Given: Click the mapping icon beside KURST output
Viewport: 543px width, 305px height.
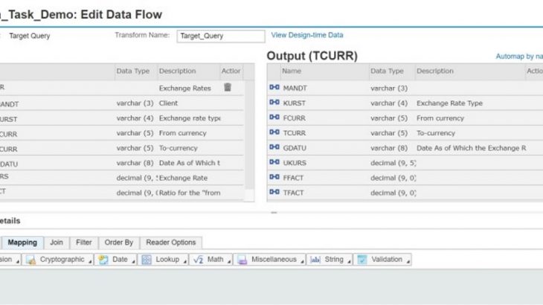Looking at the screenshot, I should click(x=274, y=103).
